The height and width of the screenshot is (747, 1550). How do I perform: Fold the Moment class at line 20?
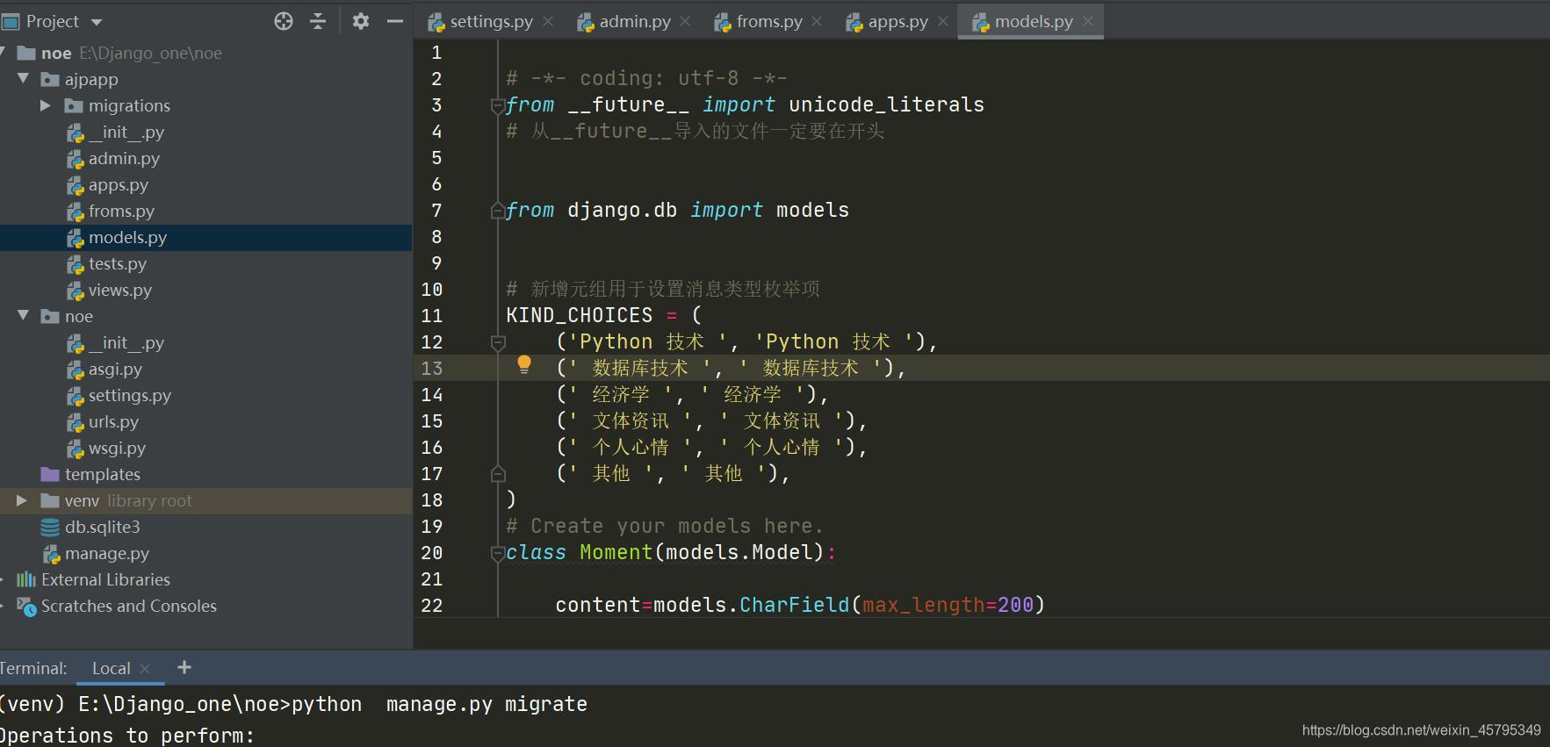click(x=497, y=553)
